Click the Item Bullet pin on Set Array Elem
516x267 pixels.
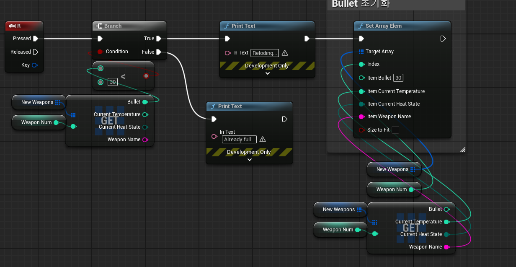(361, 78)
